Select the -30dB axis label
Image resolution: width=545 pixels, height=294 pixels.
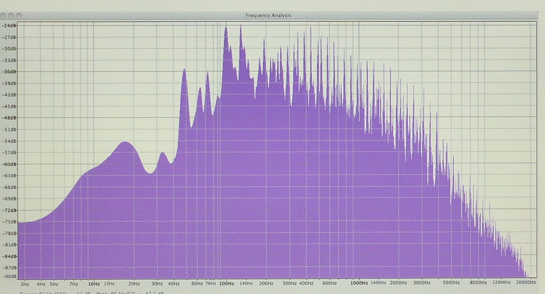9,48
